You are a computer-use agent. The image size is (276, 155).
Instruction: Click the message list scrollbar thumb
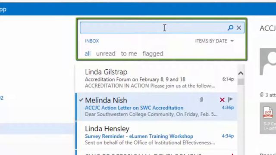coord(241,82)
